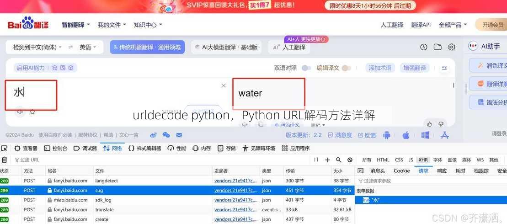Filter requests by CSS type
507x224 pixels.
point(399,160)
